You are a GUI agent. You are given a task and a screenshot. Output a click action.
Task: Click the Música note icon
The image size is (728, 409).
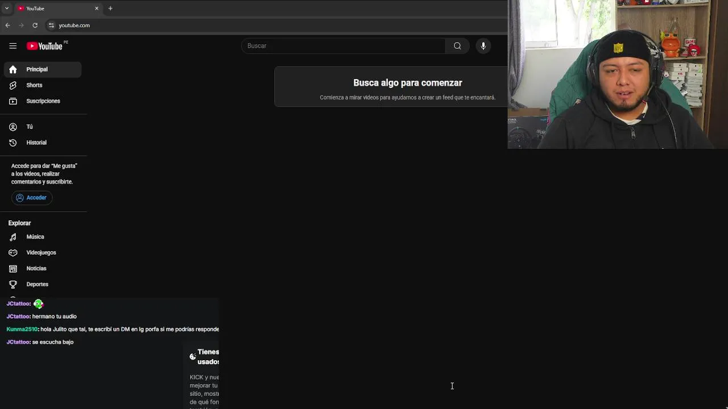(x=13, y=237)
